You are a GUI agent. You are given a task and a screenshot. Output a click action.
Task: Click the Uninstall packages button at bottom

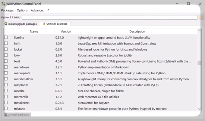pos(17,115)
